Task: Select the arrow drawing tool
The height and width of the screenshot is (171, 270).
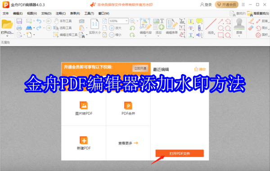Action: click(x=220, y=21)
